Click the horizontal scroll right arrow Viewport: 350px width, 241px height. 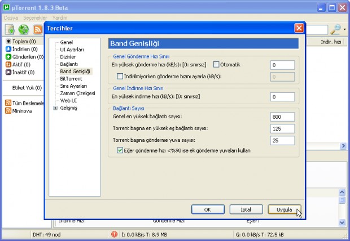tap(343, 146)
